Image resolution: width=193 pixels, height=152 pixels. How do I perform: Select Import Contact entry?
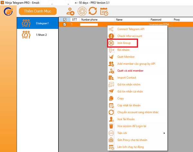[137, 78]
